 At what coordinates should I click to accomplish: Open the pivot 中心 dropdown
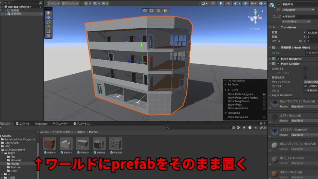54,3
